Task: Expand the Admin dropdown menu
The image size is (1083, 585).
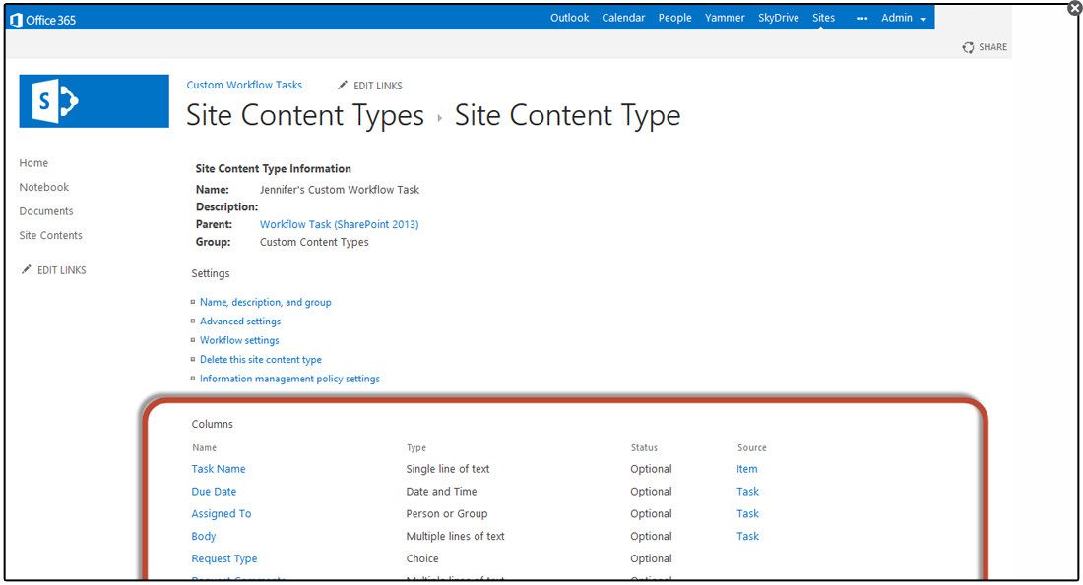Action: 904,18
